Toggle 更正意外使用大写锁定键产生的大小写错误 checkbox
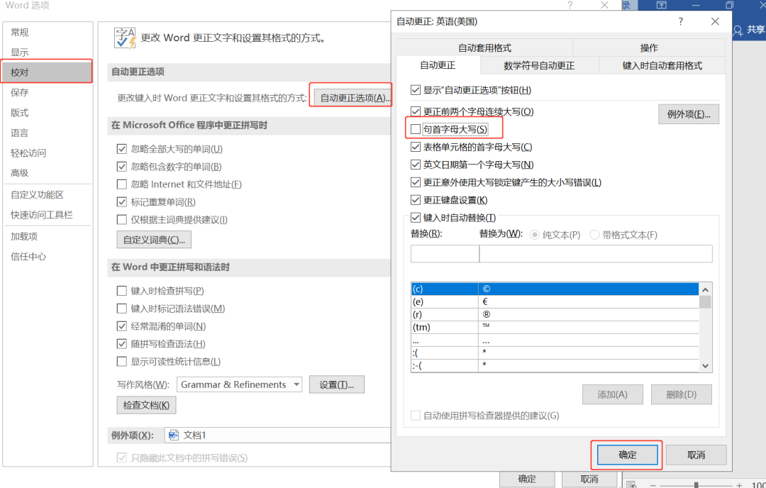 click(x=416, y=182)
